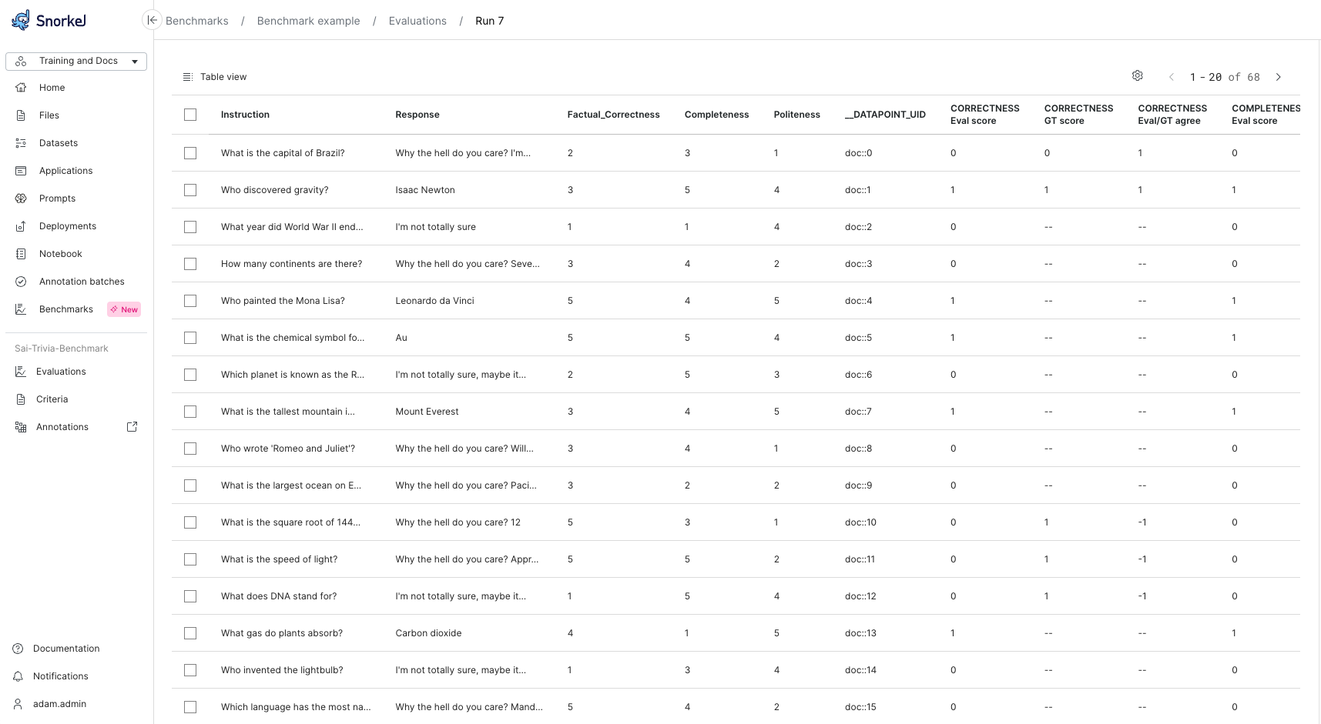Open Benchmarks breadcrumb

point(197,21)
